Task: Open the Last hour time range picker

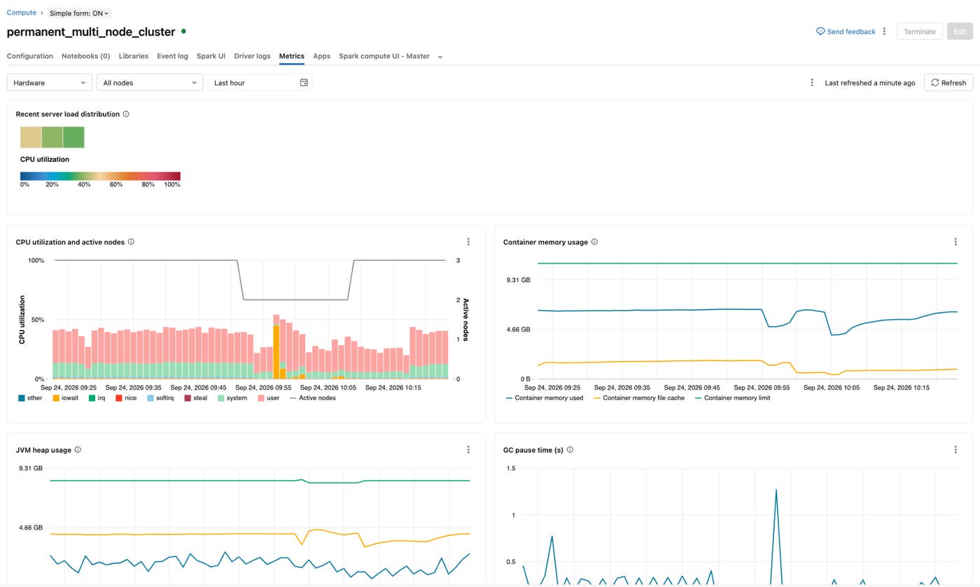Action: click(260, 83)
